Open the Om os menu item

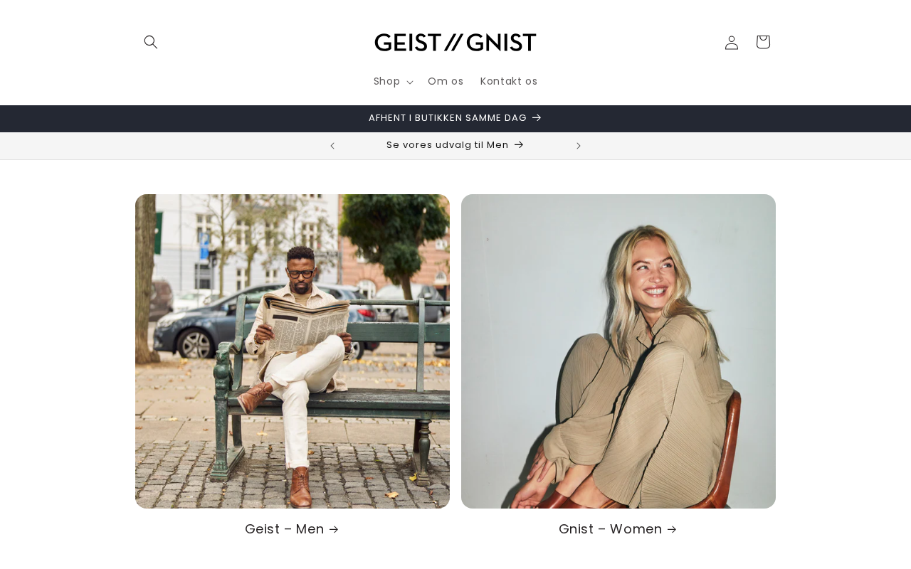click(446, 81)
